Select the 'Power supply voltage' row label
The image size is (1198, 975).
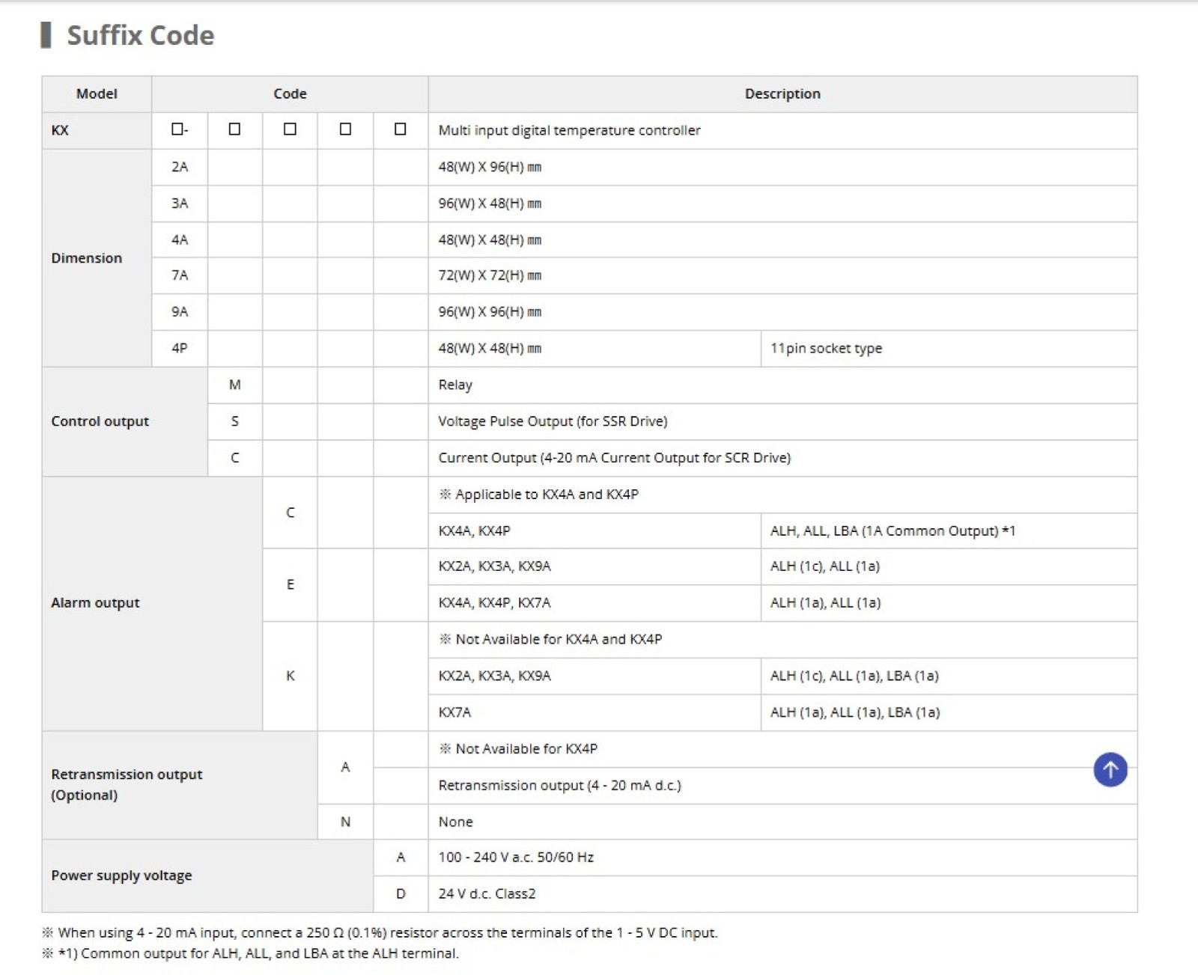click(x=207, y=875)
